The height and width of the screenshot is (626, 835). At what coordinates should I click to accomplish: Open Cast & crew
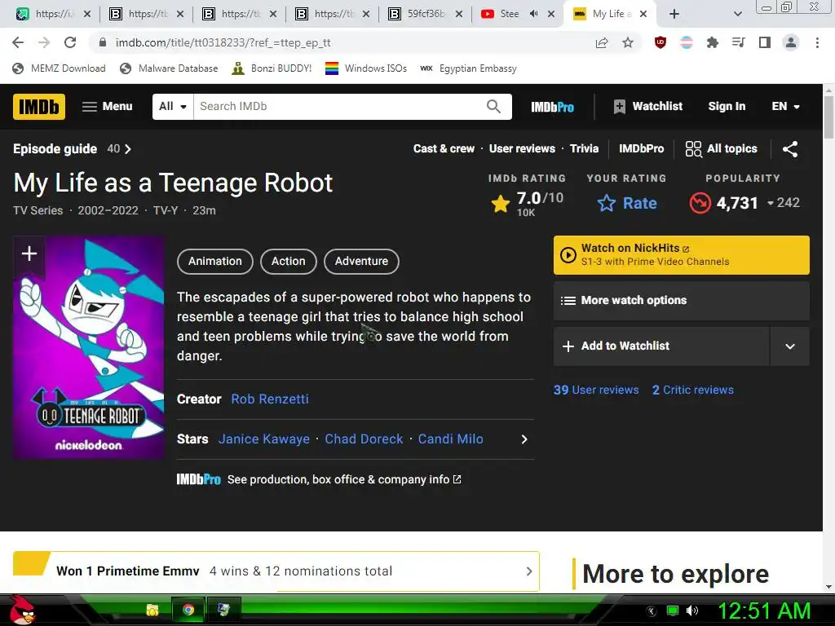point(444,148)
